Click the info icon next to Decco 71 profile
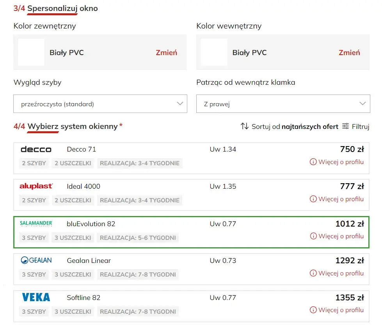Screen dimensions: 382x325 tap(313, 162)
